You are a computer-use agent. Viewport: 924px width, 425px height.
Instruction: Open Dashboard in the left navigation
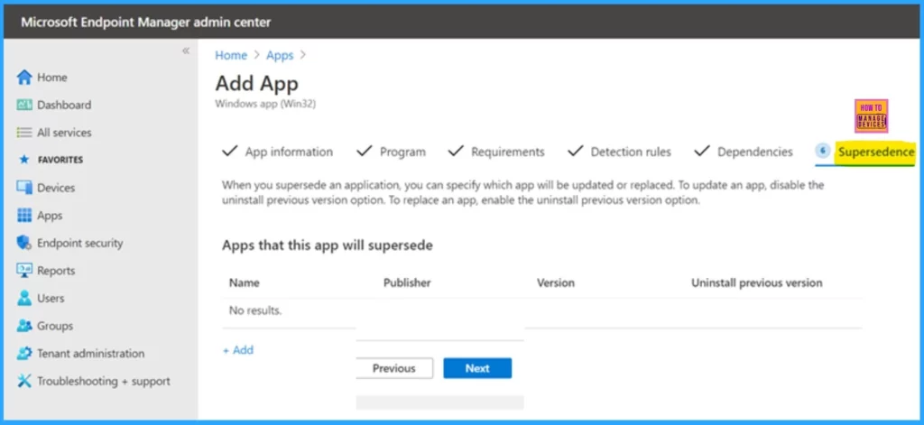tap(64, 105)
